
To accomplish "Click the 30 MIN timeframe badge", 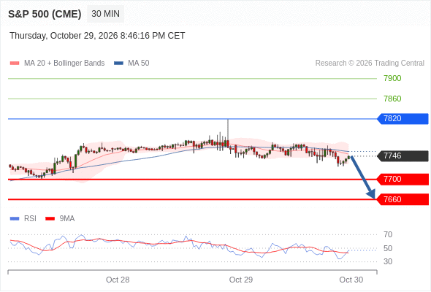I will 105,14.
